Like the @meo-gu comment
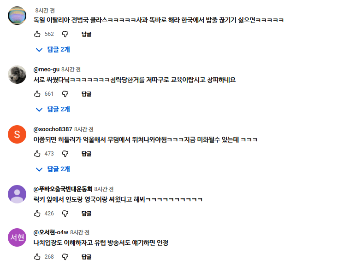 [x=37, y=94]
